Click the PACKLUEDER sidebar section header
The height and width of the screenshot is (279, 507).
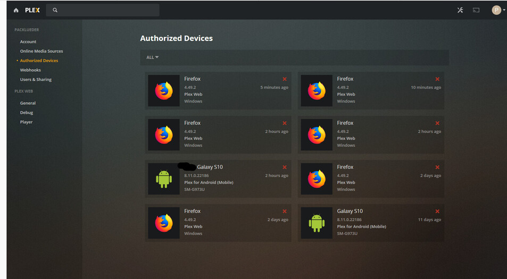(x=27, y=30)
